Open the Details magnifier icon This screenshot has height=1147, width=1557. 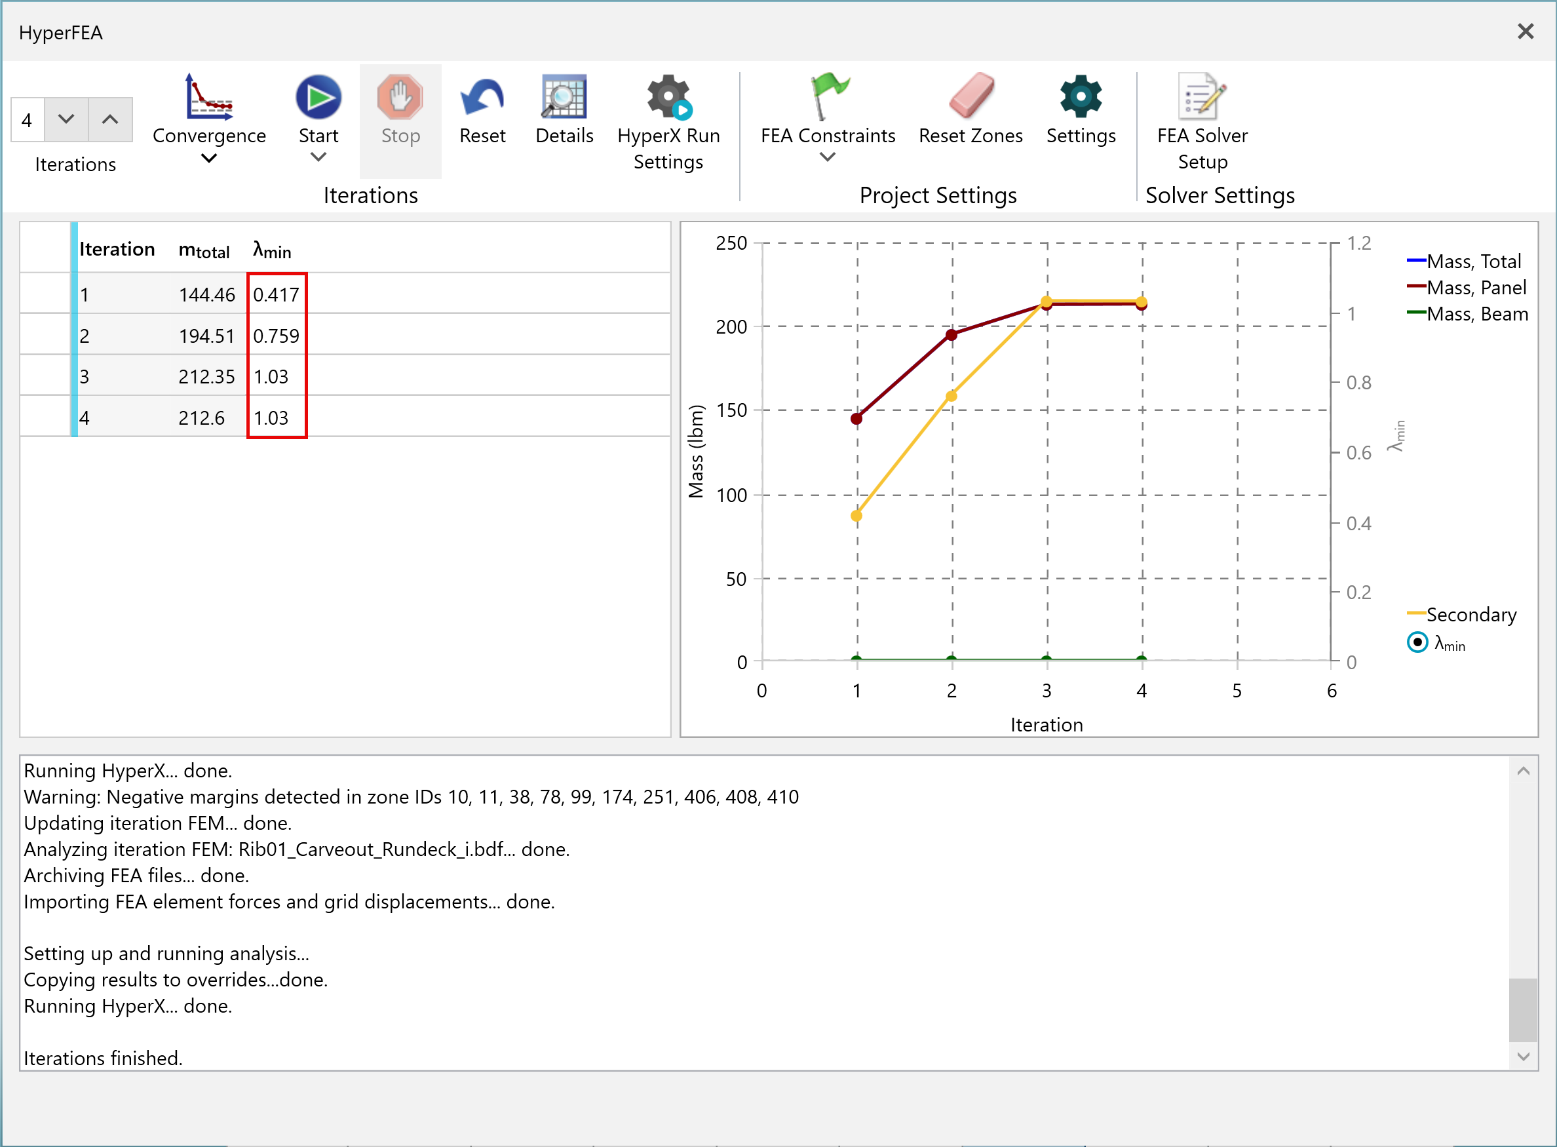click(x=564, y=96)
